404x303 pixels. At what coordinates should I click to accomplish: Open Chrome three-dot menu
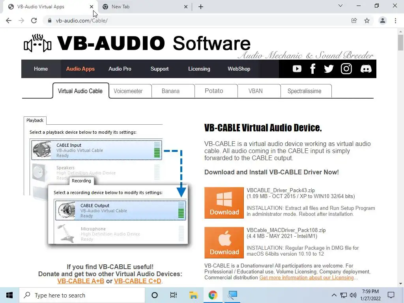click(x=395, y=21)
